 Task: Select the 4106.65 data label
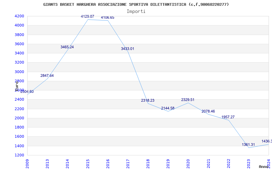pos(107,18)
